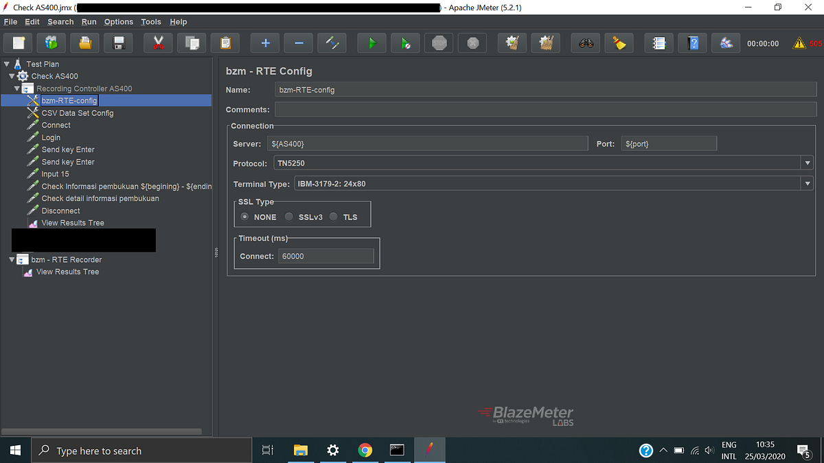
Task: Save the test plan with the disk icon
Action: click(119, 43)
